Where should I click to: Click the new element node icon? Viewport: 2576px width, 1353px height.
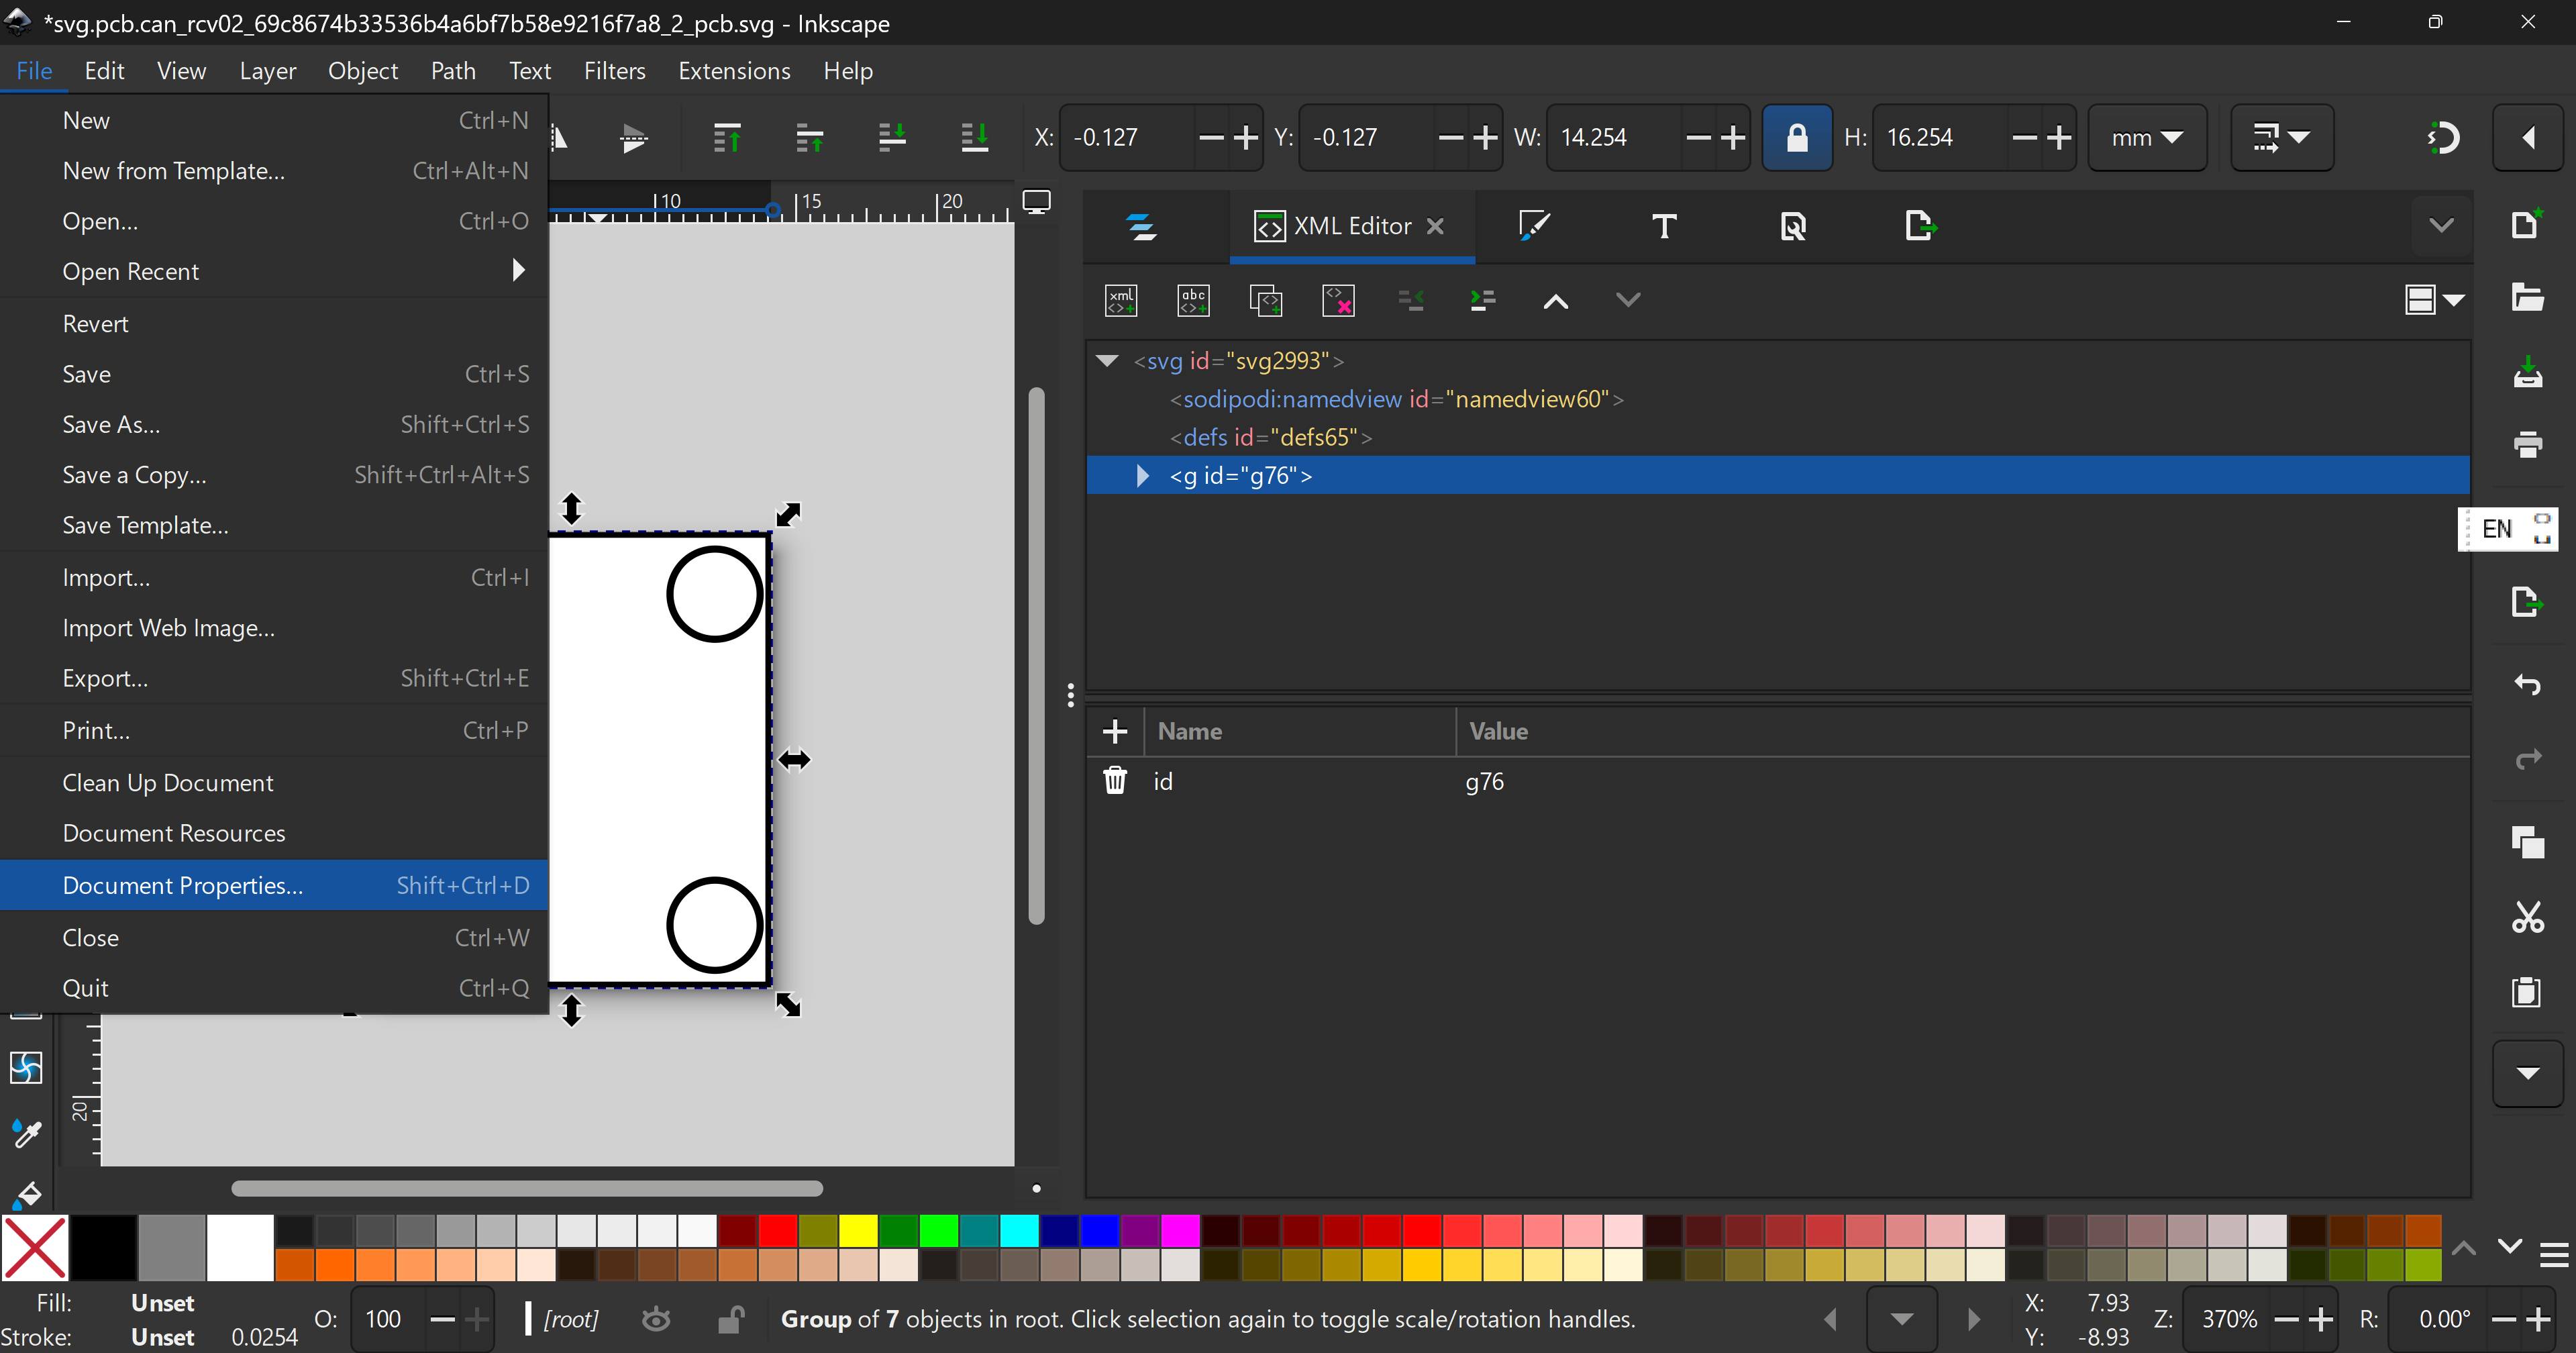[x=1120, y=299]
